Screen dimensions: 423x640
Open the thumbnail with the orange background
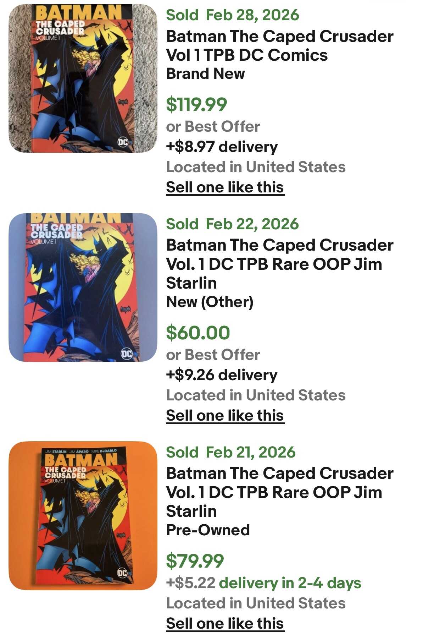[x=83, y=515]
